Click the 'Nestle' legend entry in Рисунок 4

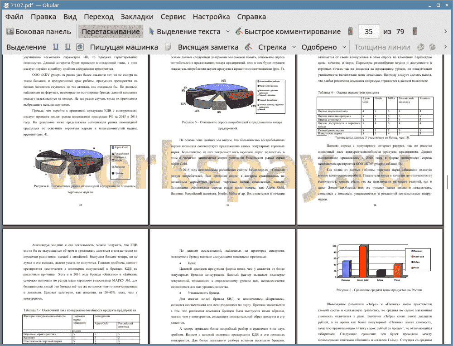click(117, 160)
